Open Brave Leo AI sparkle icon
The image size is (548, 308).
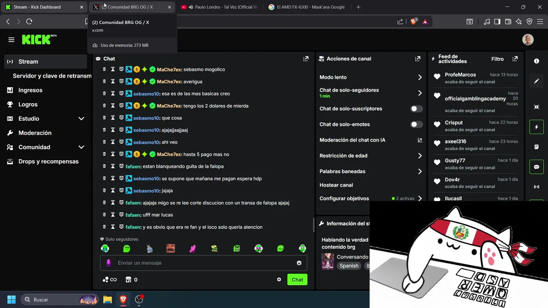coord(519,21)
